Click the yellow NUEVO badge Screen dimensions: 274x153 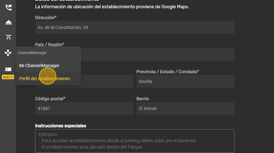point(8,77)
